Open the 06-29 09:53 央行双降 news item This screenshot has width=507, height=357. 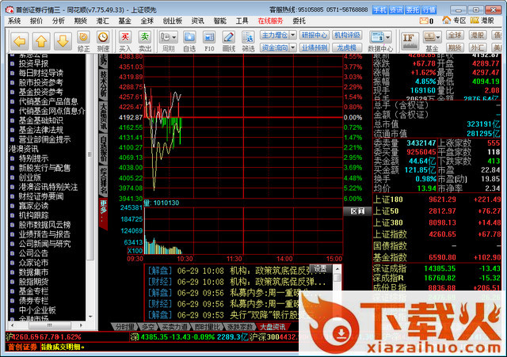click(238, 315)
